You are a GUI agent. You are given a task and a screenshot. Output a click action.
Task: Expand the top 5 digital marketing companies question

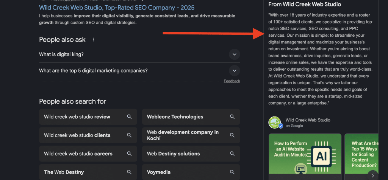139,71
